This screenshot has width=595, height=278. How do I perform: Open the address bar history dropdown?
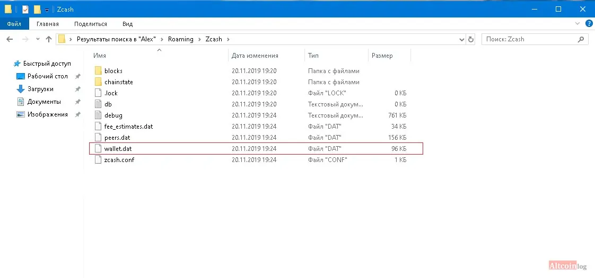click(462, 39)
